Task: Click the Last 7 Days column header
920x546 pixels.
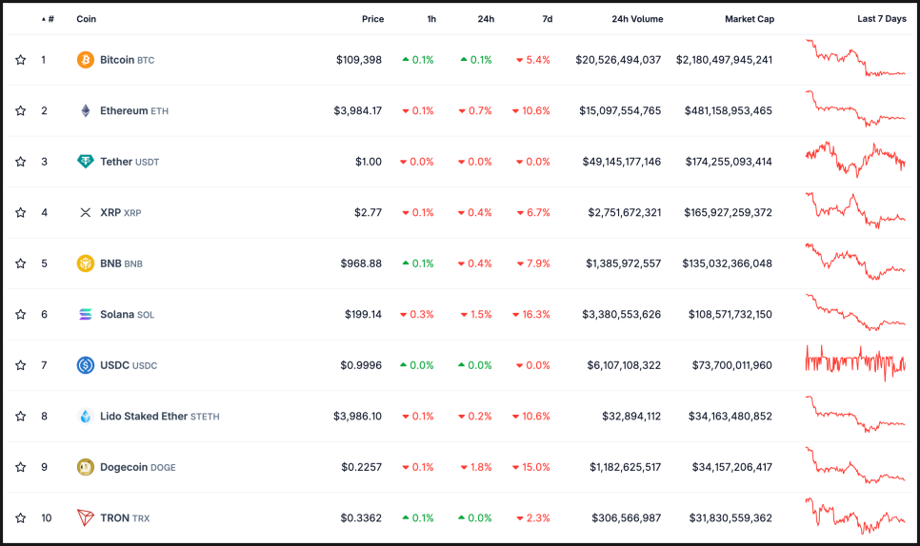Action: coord(881,19)
